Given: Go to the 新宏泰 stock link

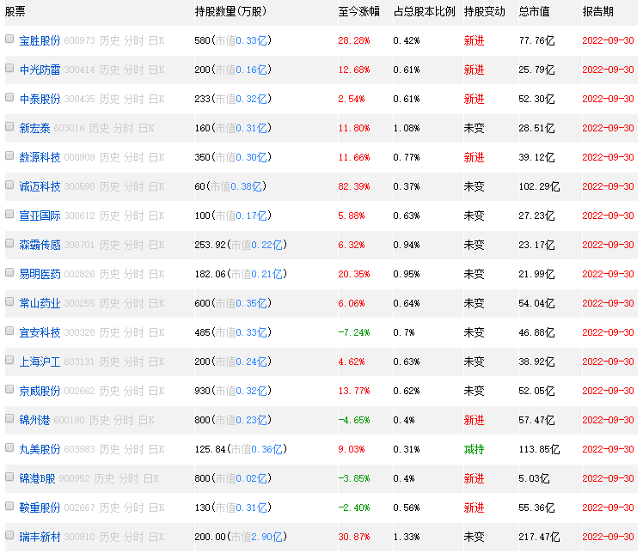Looking at the screenshot, I should (x=35, y=128).
